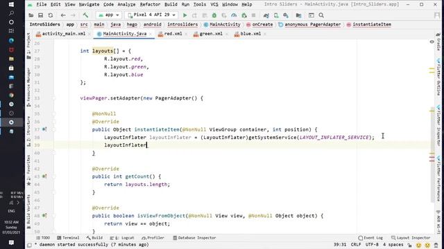
Task: Open the File menu
Action: pos(42,5)
